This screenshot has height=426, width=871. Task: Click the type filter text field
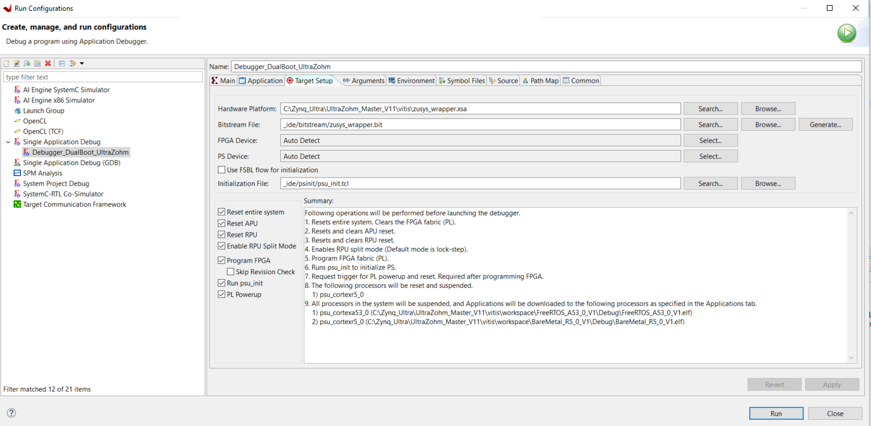pyautogui.click(x=102, y=77)
